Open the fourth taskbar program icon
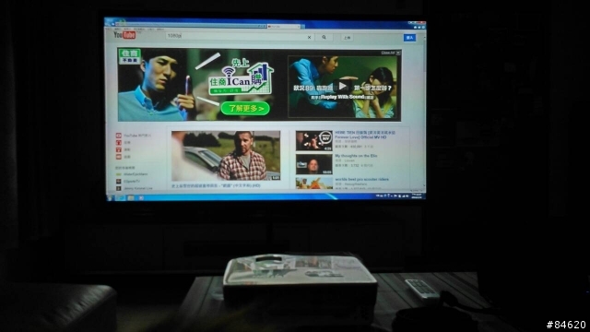This screenshot has width=590, height=332. (141, 198)
